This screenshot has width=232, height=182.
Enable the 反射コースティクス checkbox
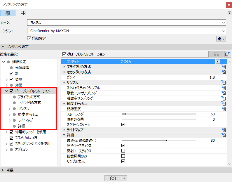pyautogui.click(x=123, y=151)
